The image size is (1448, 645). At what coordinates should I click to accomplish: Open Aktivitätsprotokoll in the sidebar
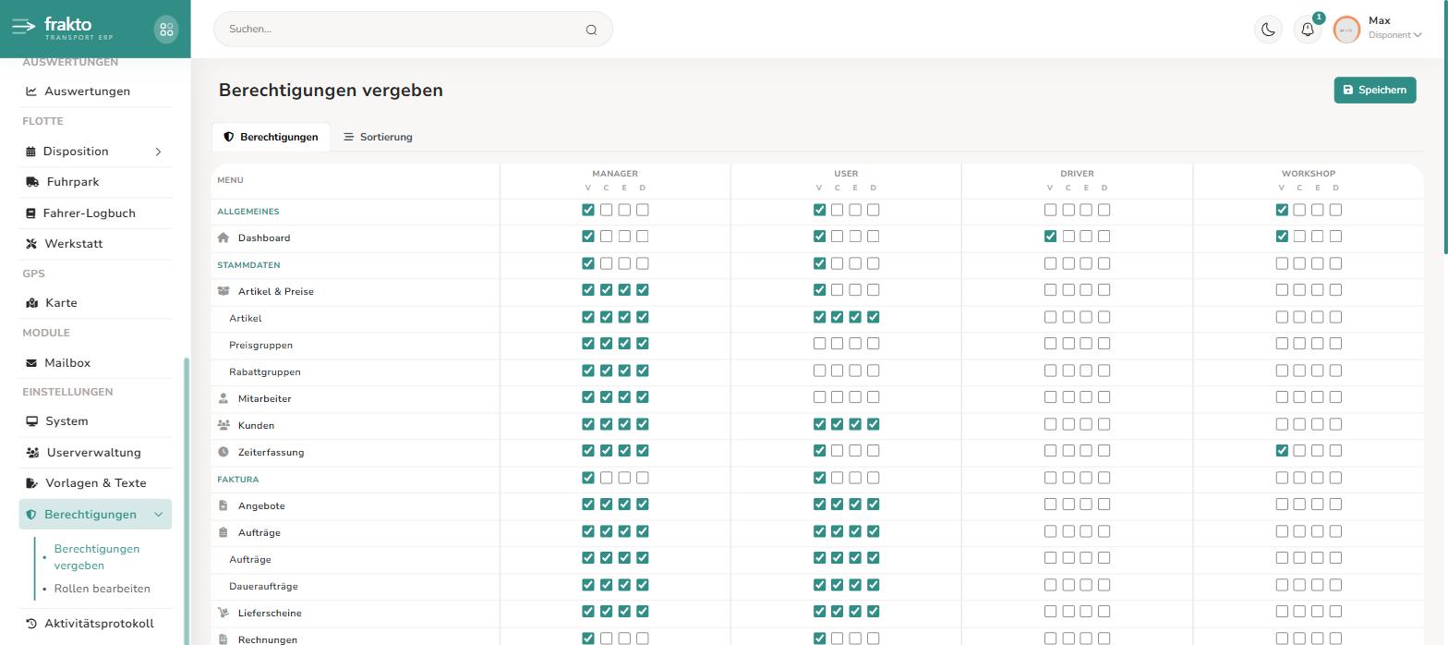[x=95, y=624]
